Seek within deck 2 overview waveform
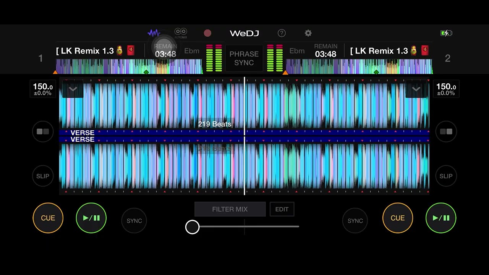The width and height of the screenshot is (489, 275). (359, 66)
